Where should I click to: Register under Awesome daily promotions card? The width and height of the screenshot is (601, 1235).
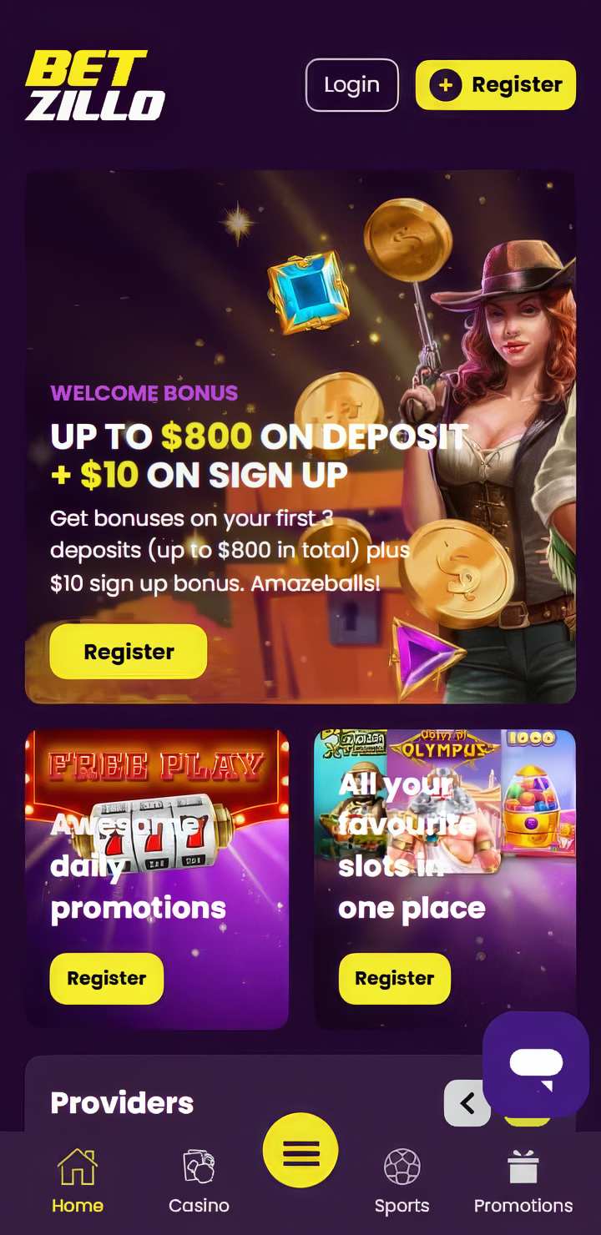(x=107, y=978)
